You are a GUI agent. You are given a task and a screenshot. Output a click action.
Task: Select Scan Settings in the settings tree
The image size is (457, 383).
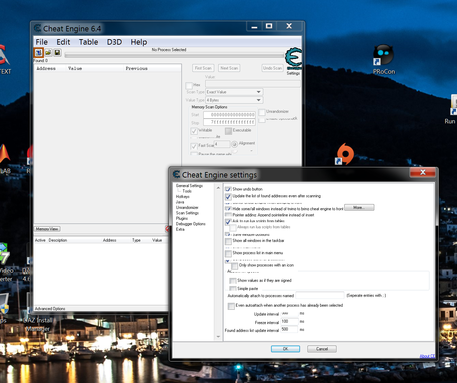pos(187,213)
